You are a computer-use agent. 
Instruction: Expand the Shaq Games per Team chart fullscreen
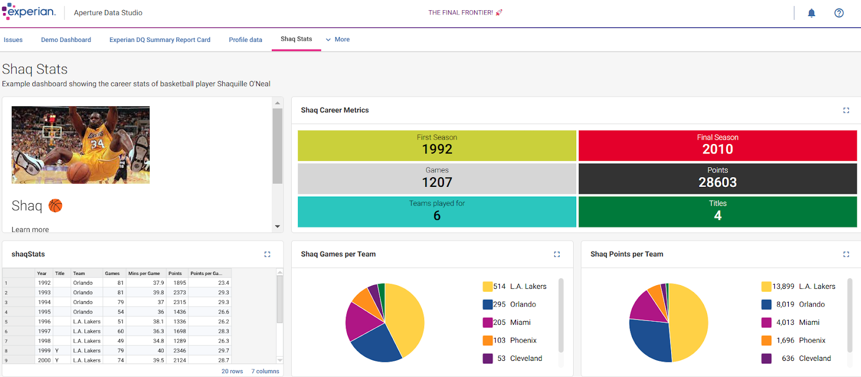(x=556, y=254)
